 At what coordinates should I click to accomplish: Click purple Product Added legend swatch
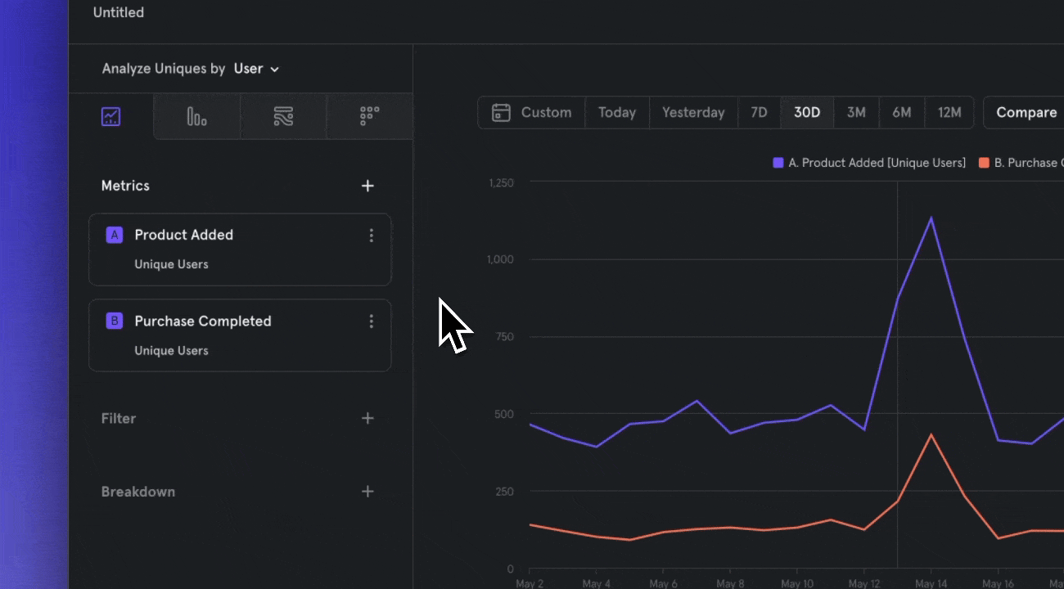pyautogui.click(x=778, y=163)
